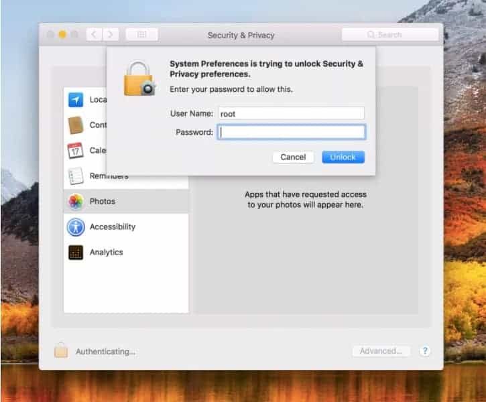This screenshot has width=486, height=402.
Task: Click the lock icon beside Authenticating
Action: coord(61,350)
